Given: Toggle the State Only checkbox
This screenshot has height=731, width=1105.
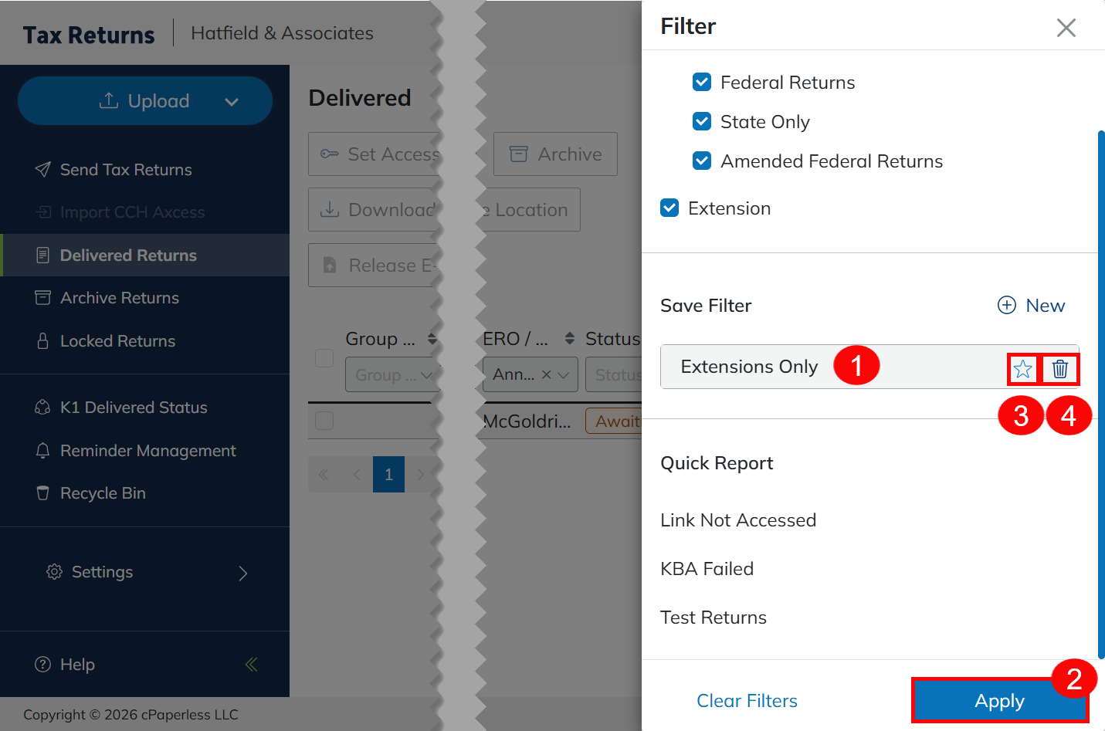Looking at the screenshot, I should click(702, 121).
